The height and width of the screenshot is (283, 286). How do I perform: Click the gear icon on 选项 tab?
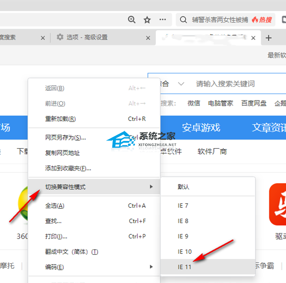click(x=60, y=37)
